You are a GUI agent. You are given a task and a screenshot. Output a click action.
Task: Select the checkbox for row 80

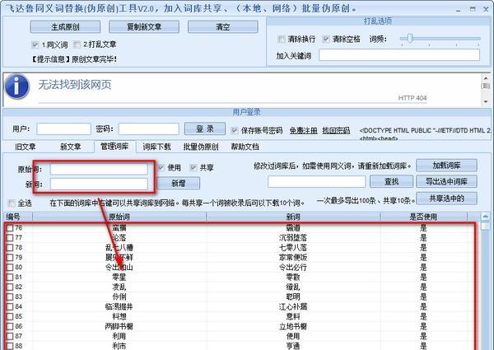[10, 267]
